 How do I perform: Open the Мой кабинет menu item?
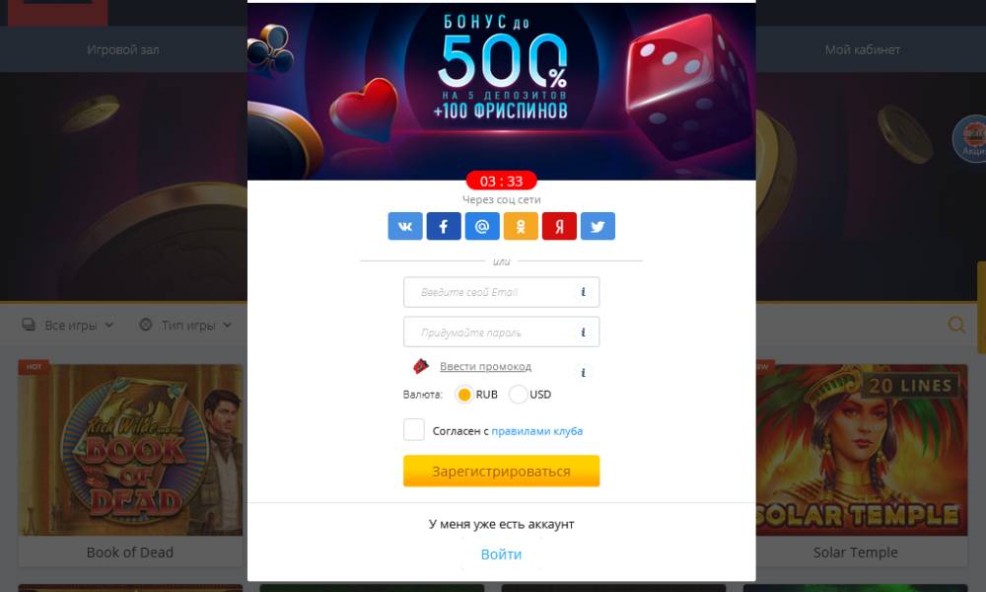[x=863, y=49]
